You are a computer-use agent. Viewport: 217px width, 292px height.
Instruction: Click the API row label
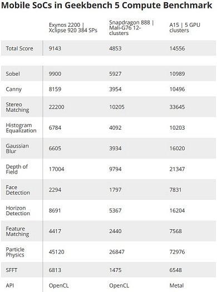pyautogui.click(x=9, y=285)
